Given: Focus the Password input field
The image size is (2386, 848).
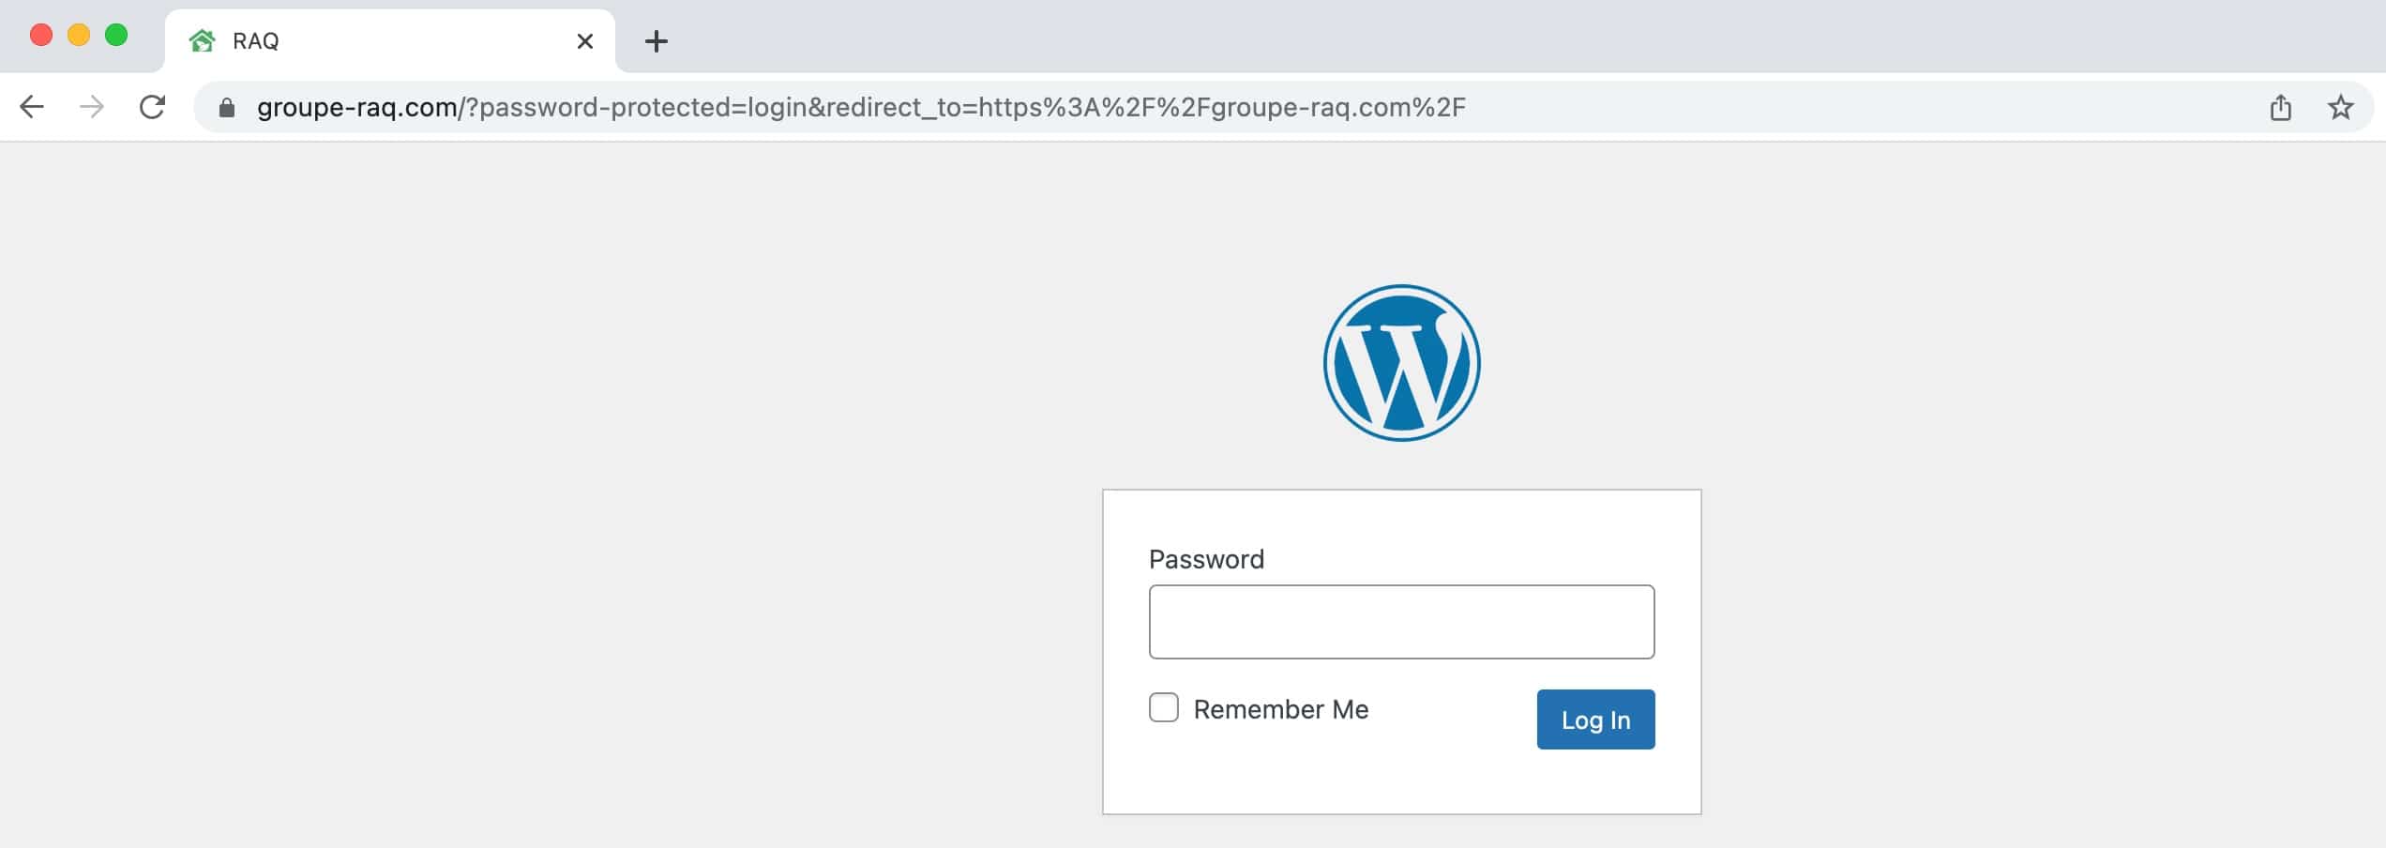Looking at the screenshot, I should pos(1401,622).
